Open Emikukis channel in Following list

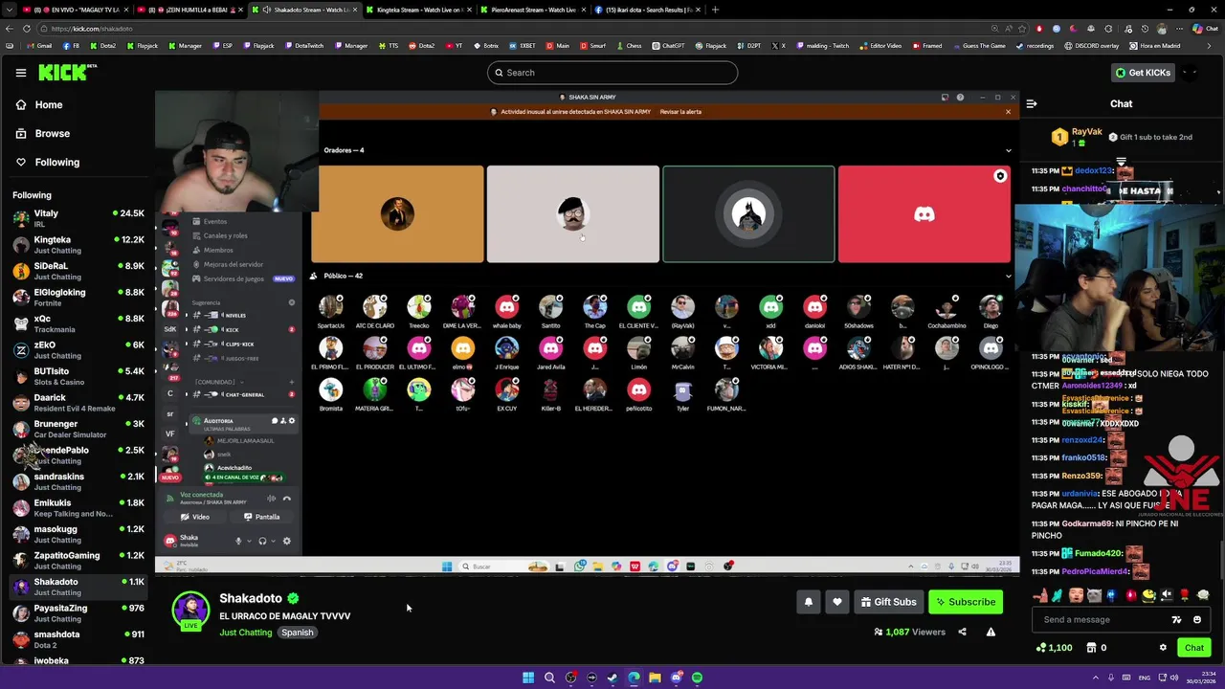coord(77,508)
